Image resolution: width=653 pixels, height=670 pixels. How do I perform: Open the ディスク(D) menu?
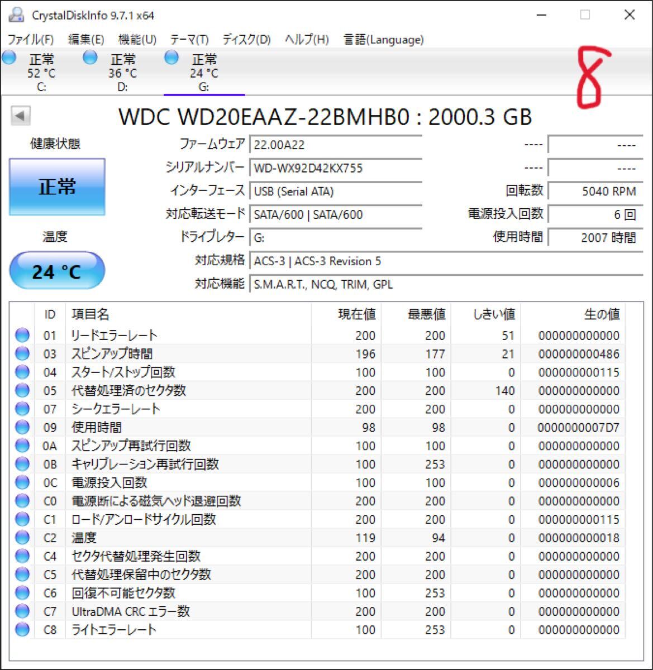[x=246, y=40]
